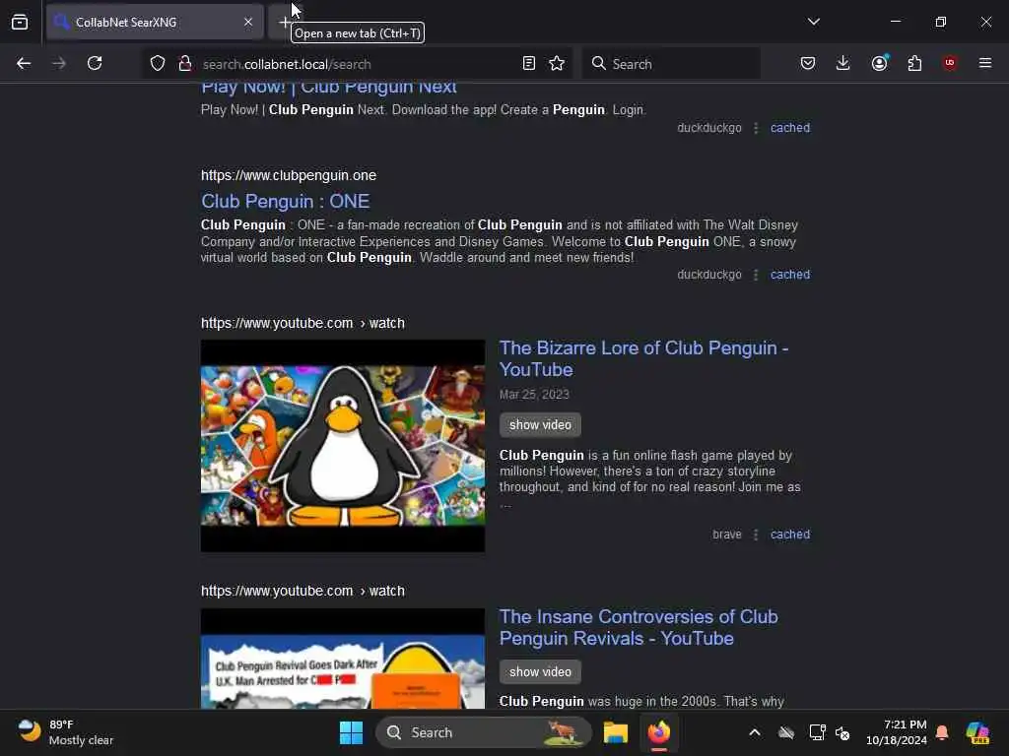The height and width of the screenshot is (756, 1009).
Task: Open Insane Controversies of Club Penguin Revivals link
Action: [x=639, y=627]
